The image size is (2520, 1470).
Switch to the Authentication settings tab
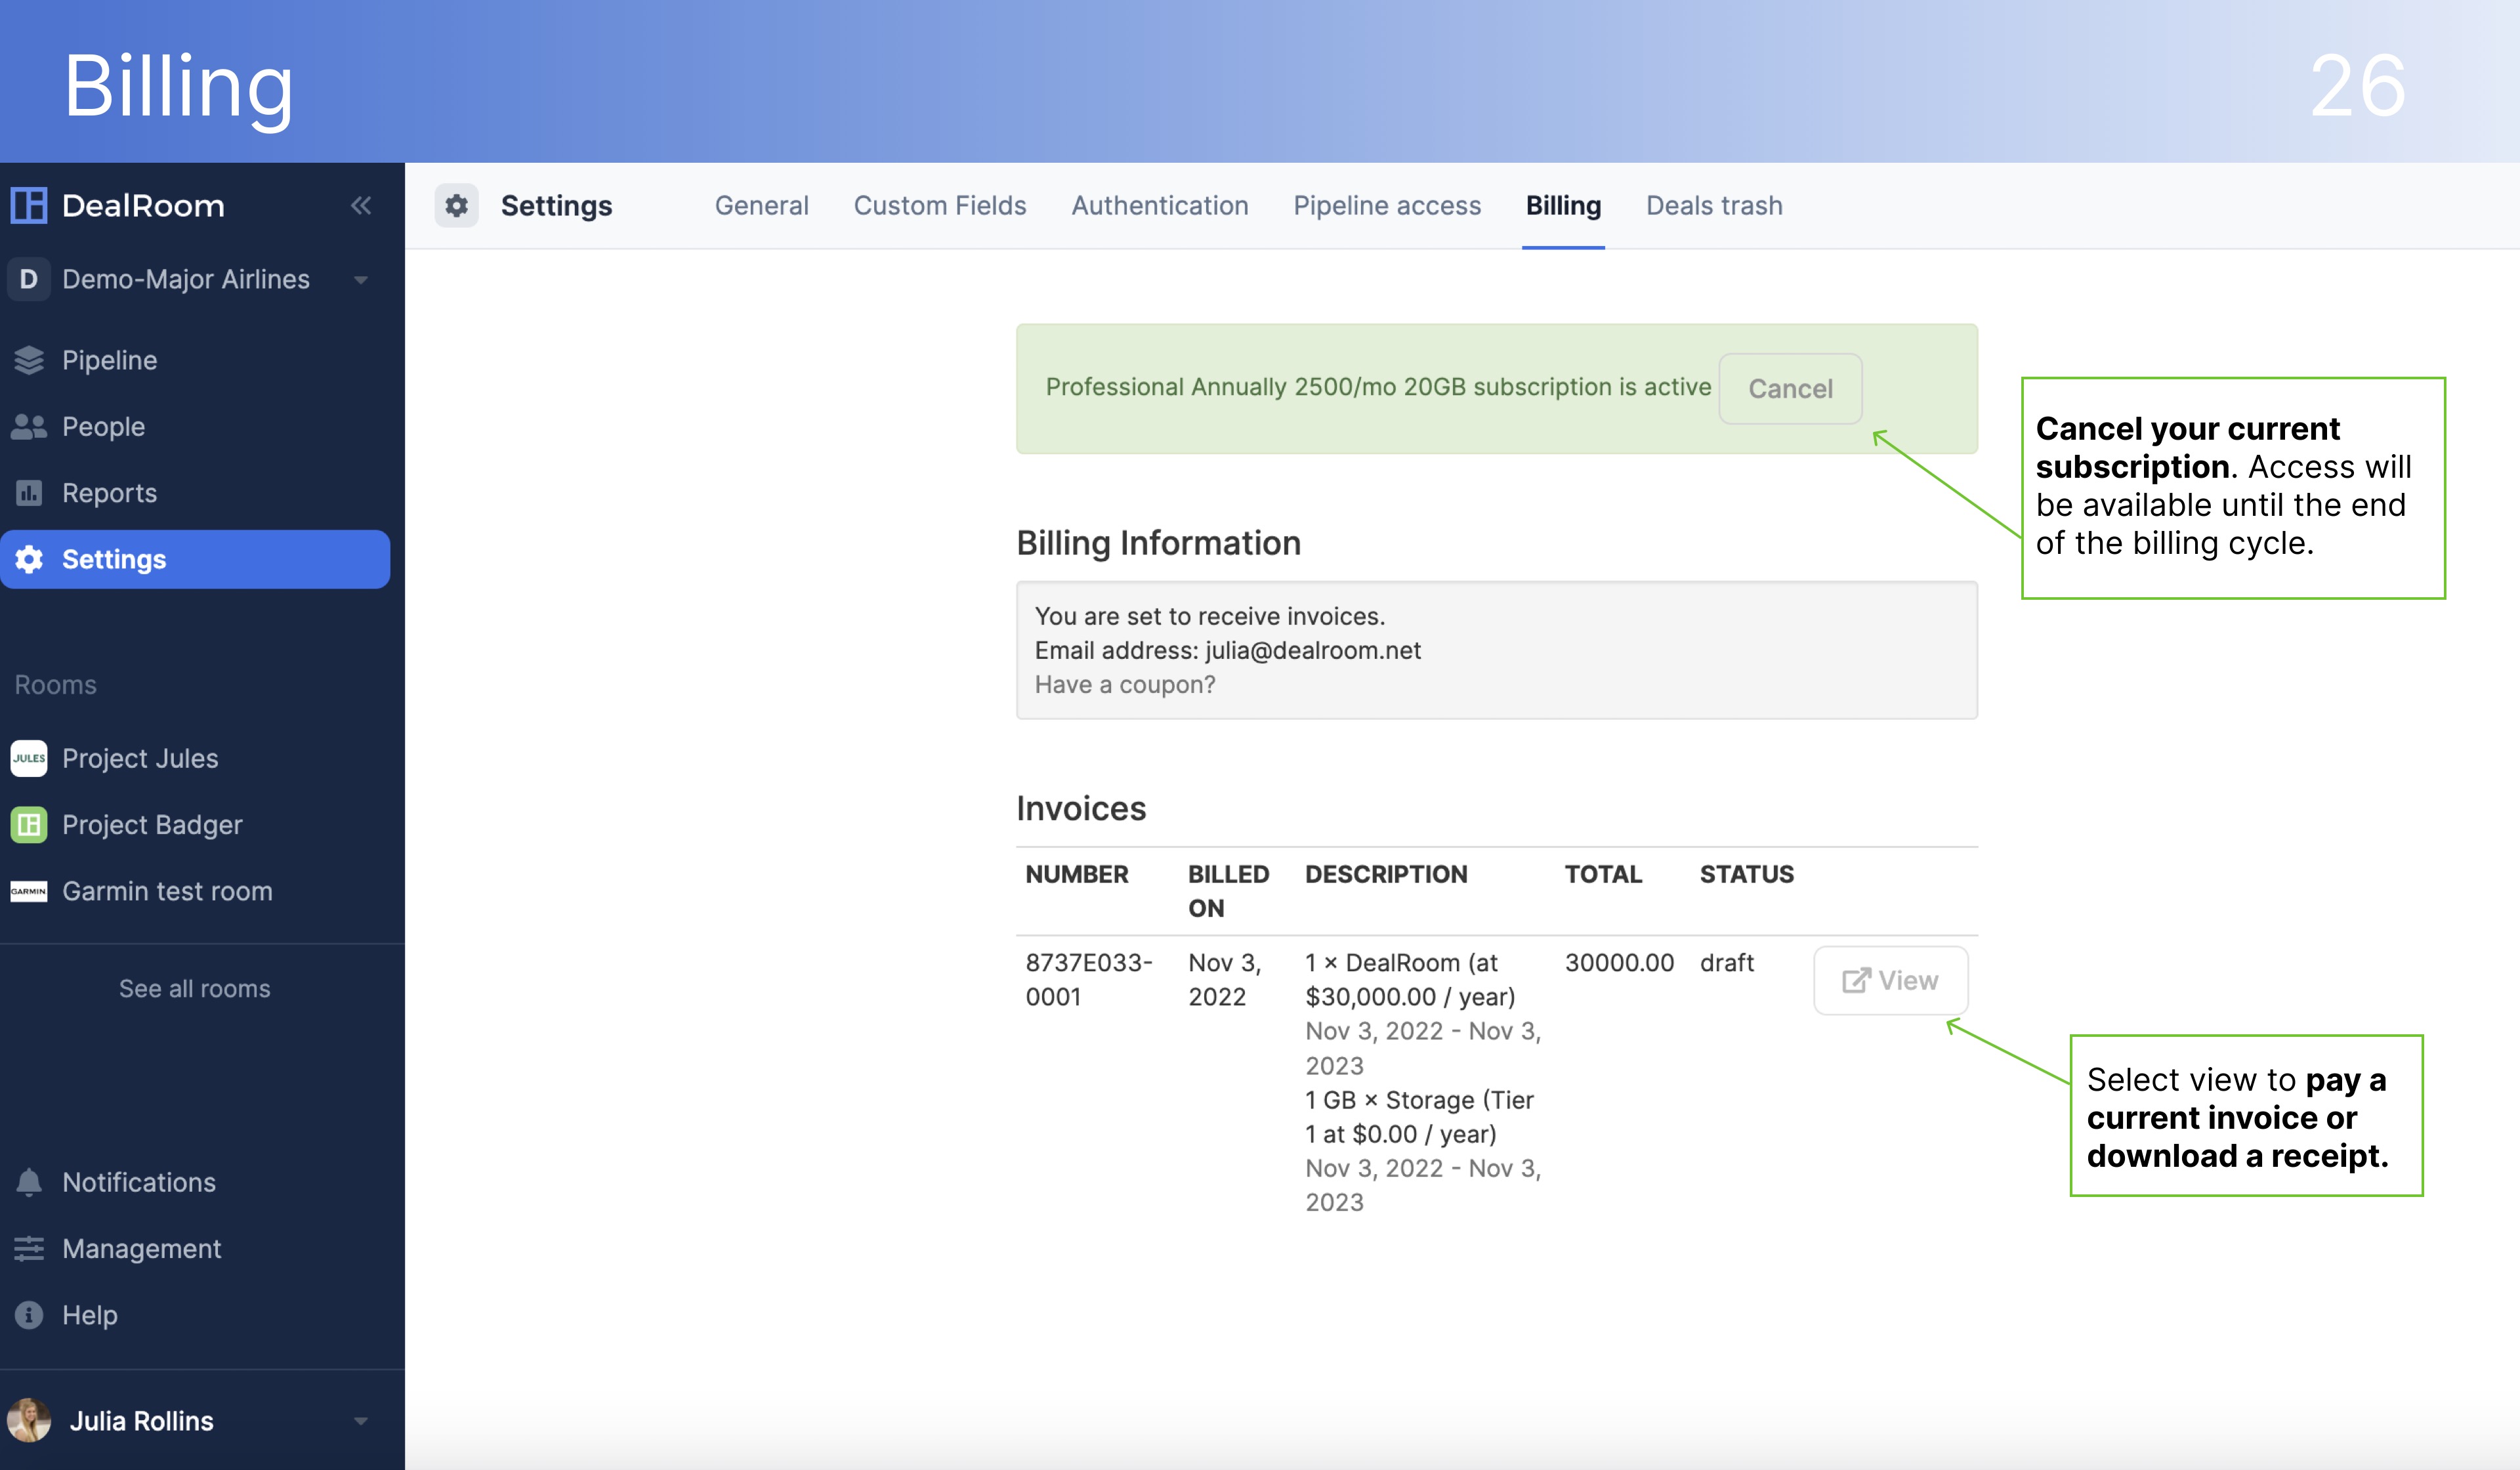coord(1160,205)
